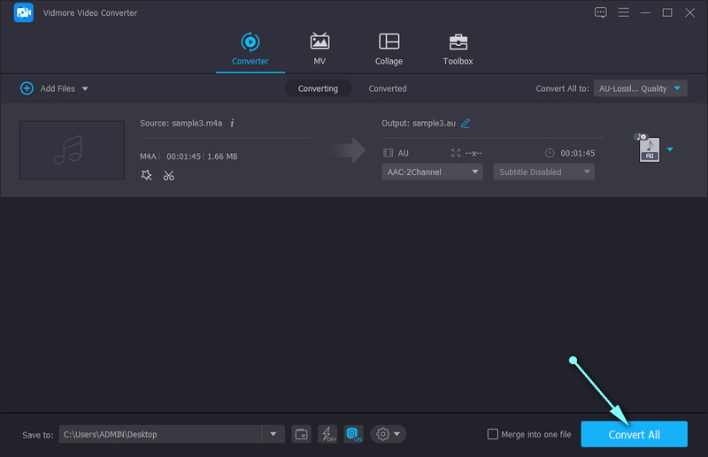Show source file info icon

point(232,123)
